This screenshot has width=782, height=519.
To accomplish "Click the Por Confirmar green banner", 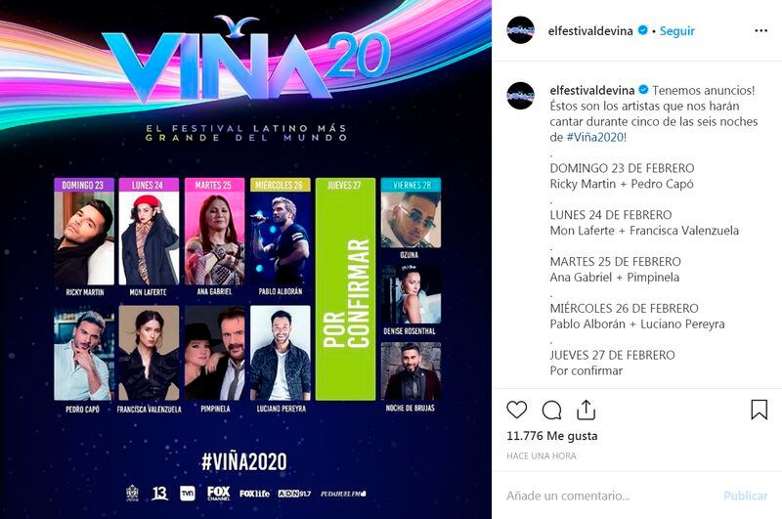I will coord(345,289).
